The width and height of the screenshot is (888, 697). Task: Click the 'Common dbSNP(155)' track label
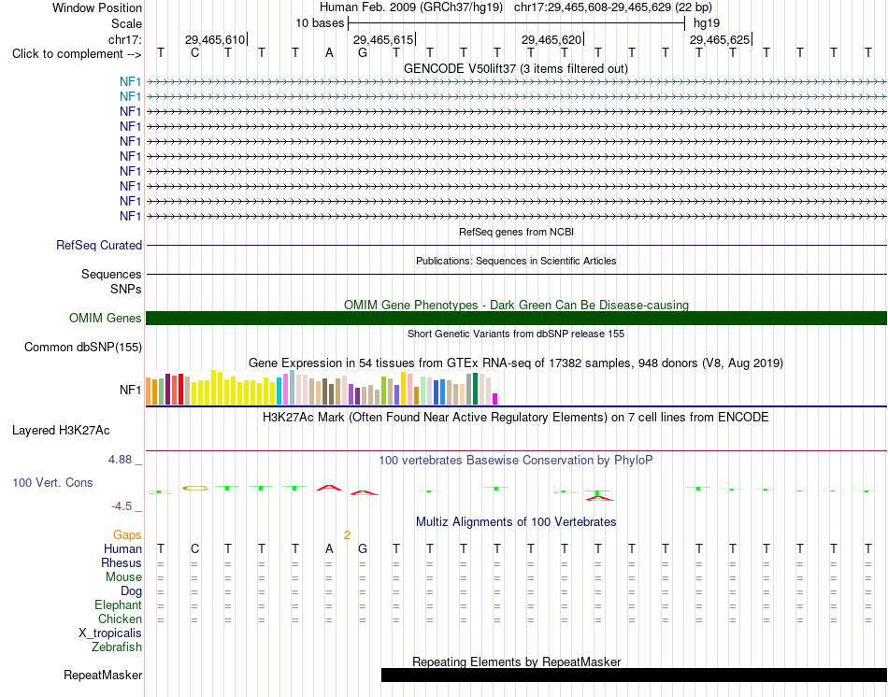click(x=83, y=347)
